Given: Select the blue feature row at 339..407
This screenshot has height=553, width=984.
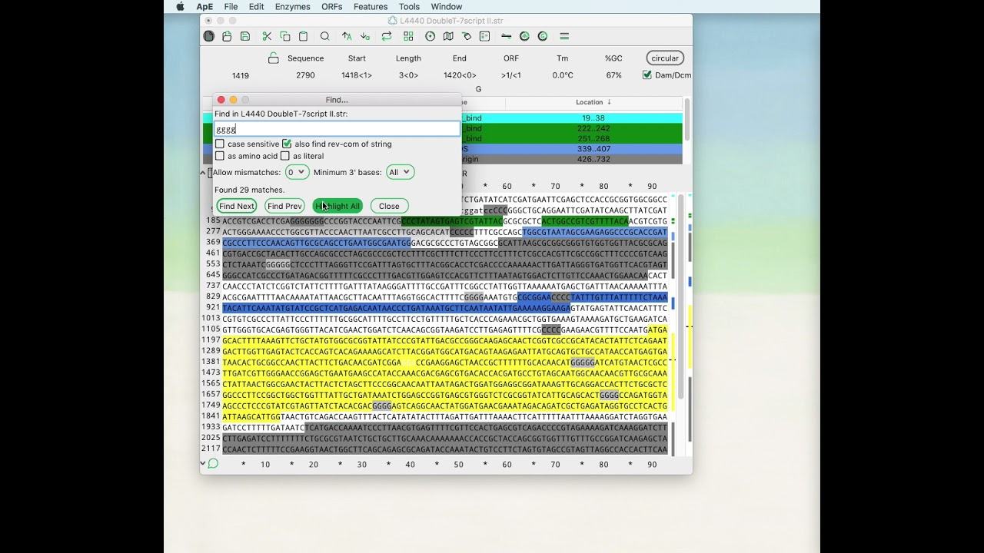Looking at the screenshot, I should 571,149.
